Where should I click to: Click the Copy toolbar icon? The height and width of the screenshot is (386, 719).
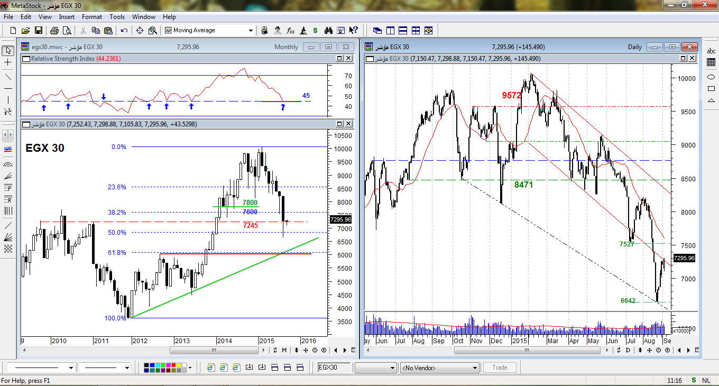tap(95, 30)
